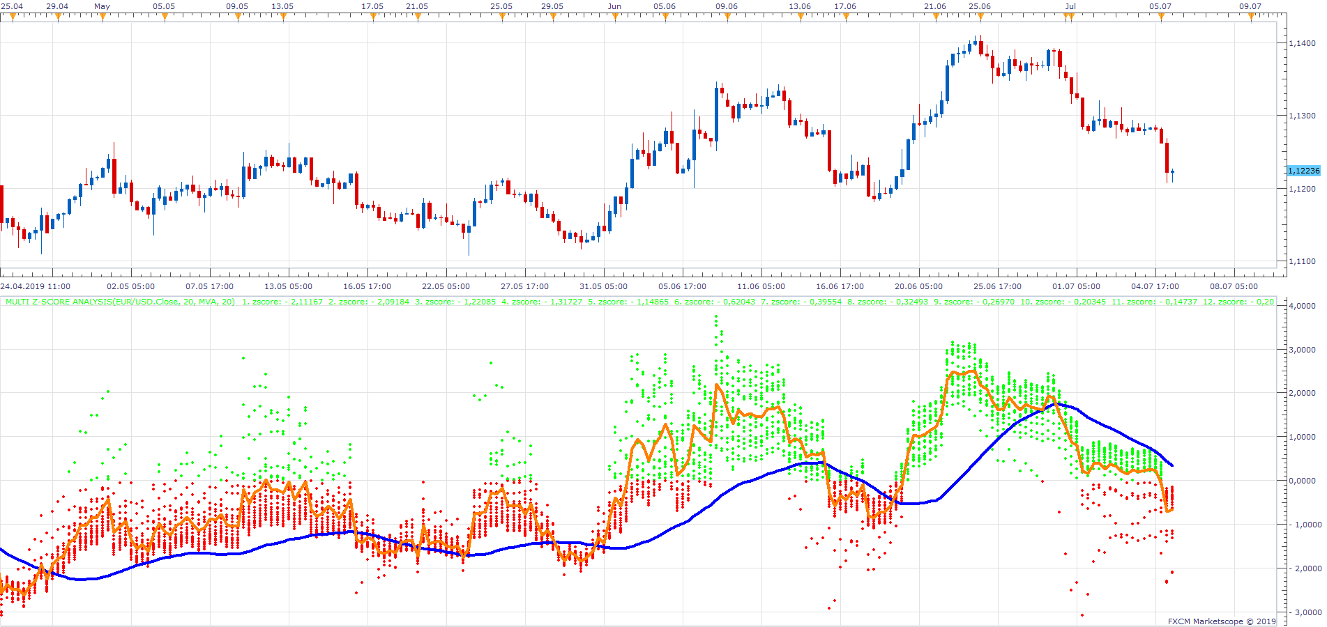The width and height of the screenshot is (1327, 627).
Task: Click the '31.05 05:00' time axis label
Action: [603, 286]
